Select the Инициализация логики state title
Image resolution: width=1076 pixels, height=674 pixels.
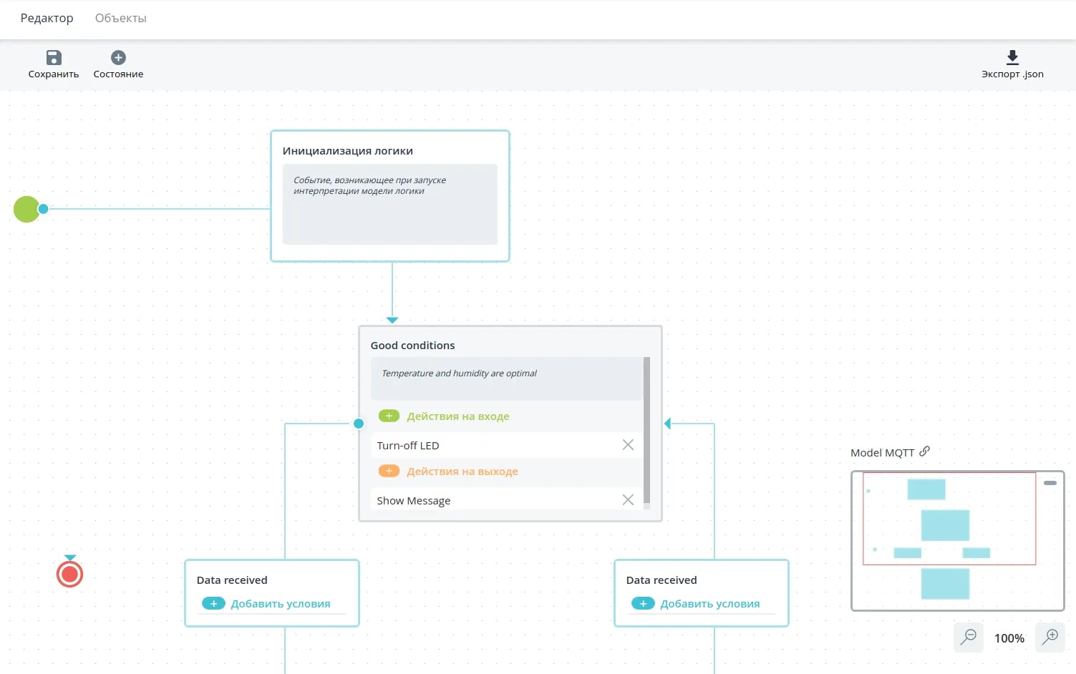[347, 150]
